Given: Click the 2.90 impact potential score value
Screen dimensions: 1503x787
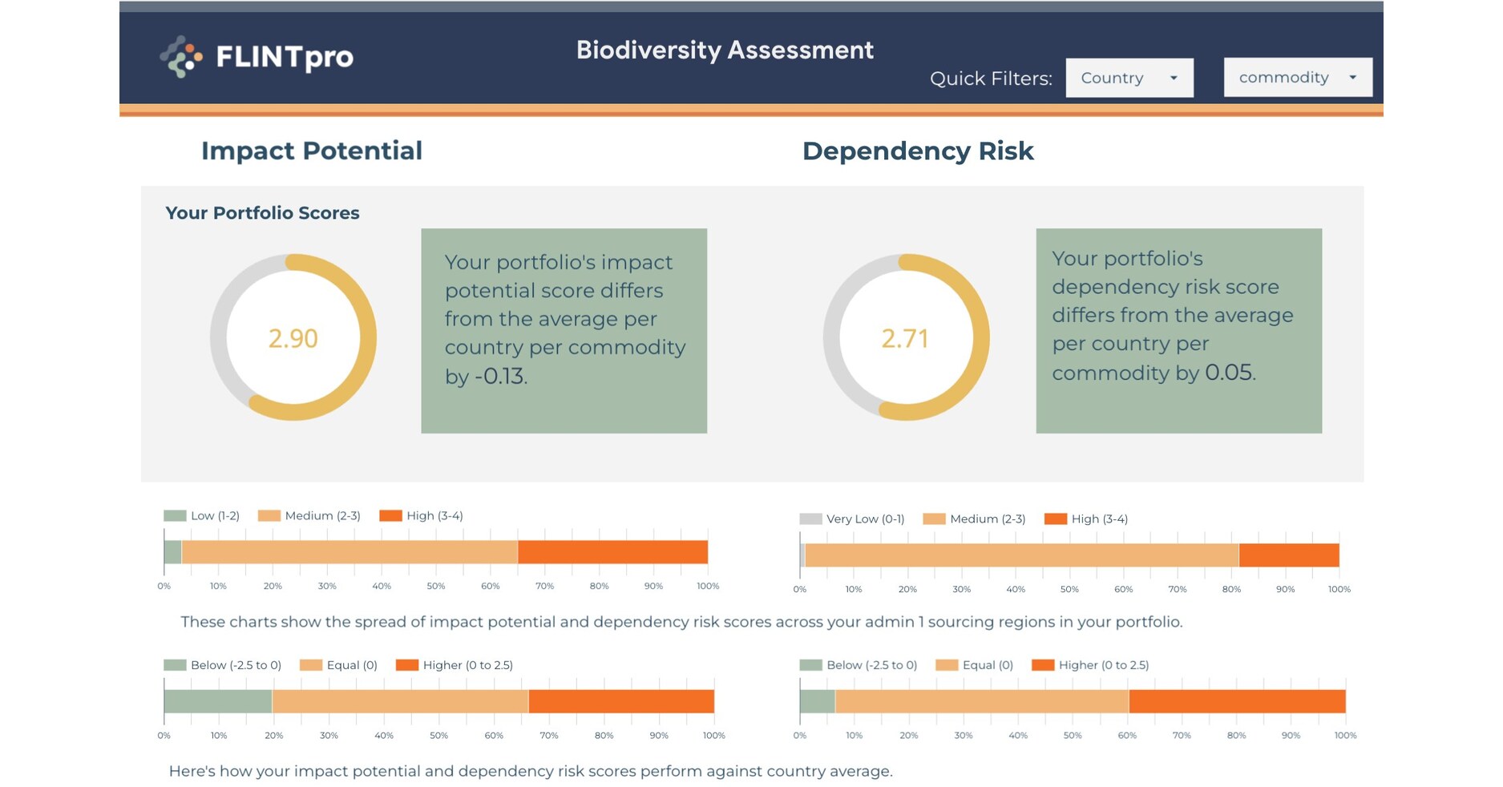Looking at the screenshot, I should click(293, 338).
